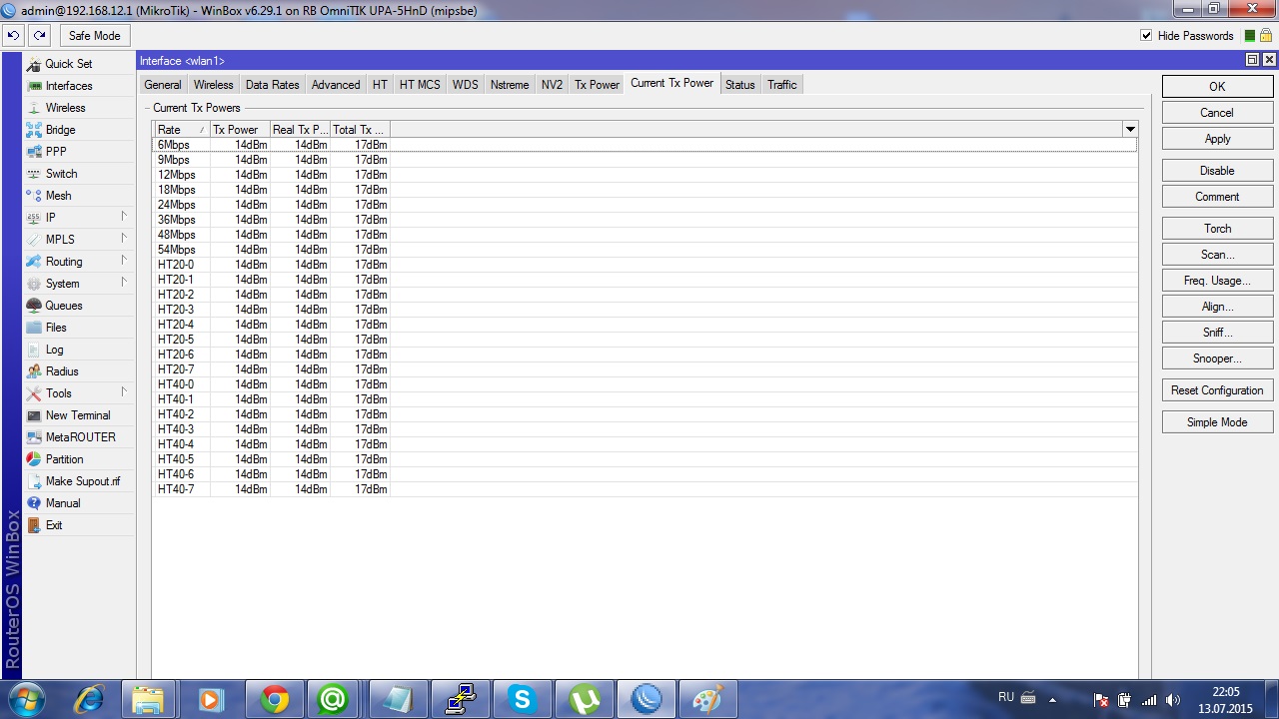The image size is (1279, 719).
Task: Open Skype from taskbar
Action: pyautogui.click(x=523, y=699)
